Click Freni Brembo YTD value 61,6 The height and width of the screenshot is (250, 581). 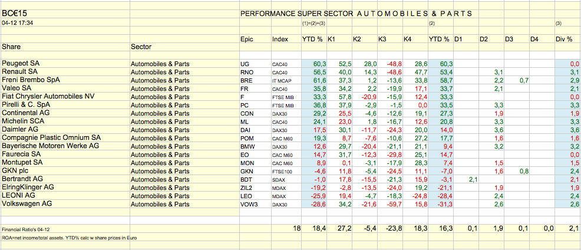pyautogui.click(x=314, y=80)
